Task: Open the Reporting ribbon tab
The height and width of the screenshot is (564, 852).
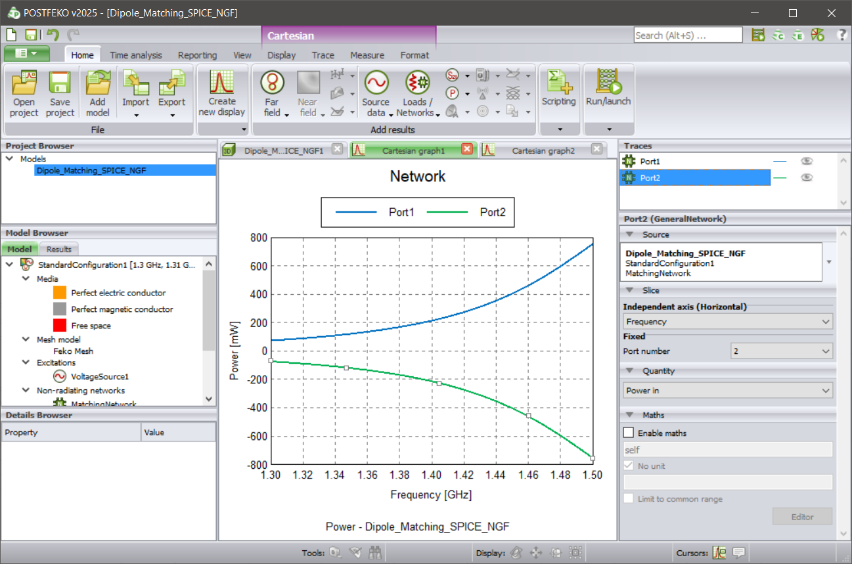Action: pos(197,55)
